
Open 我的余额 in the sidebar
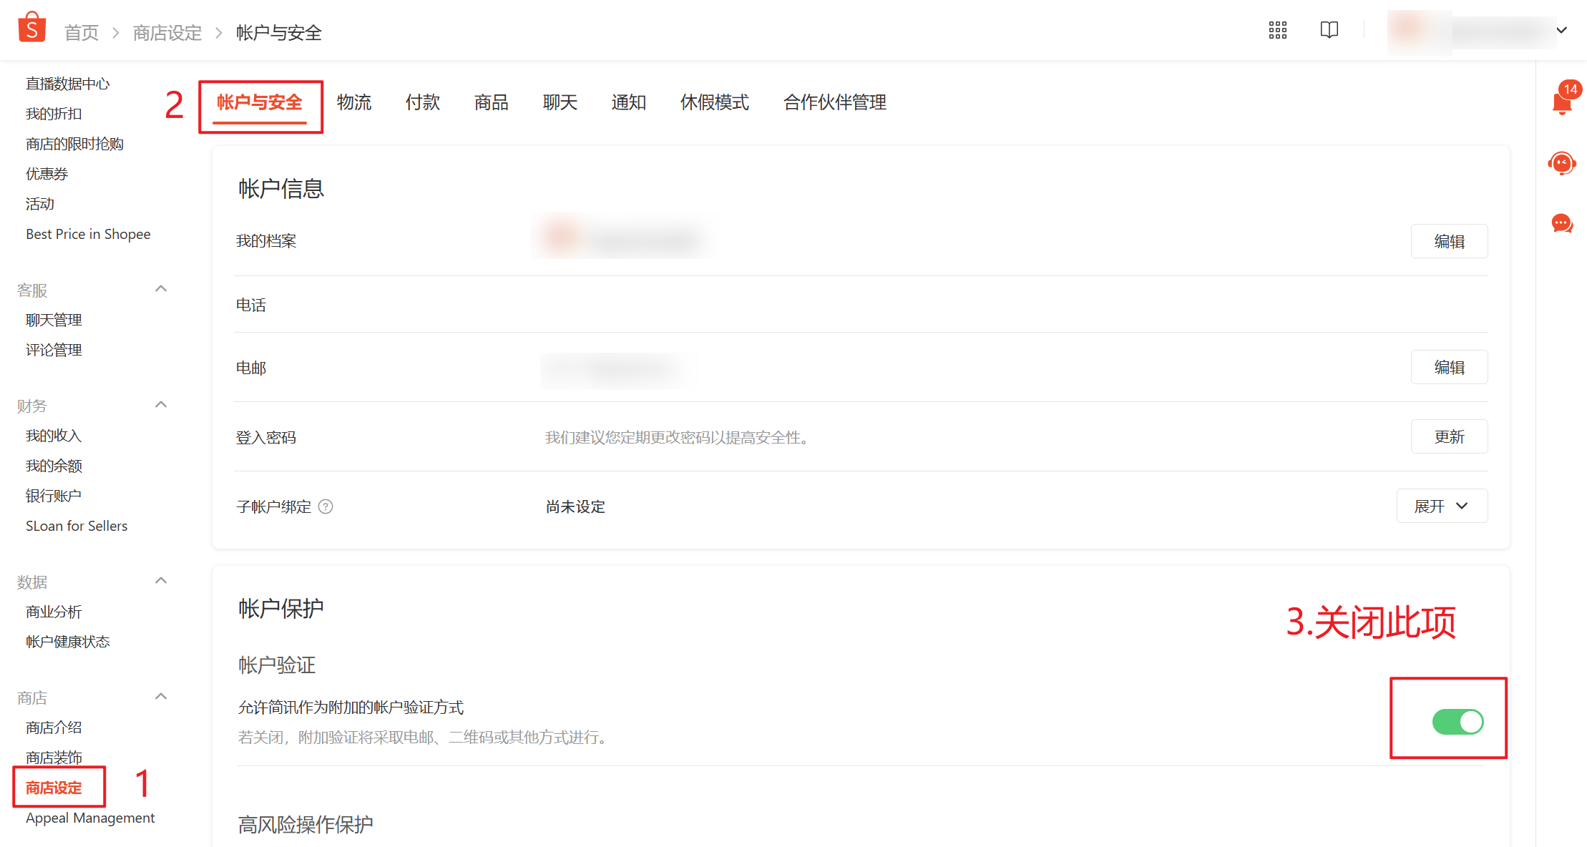[x=54, y=466]
